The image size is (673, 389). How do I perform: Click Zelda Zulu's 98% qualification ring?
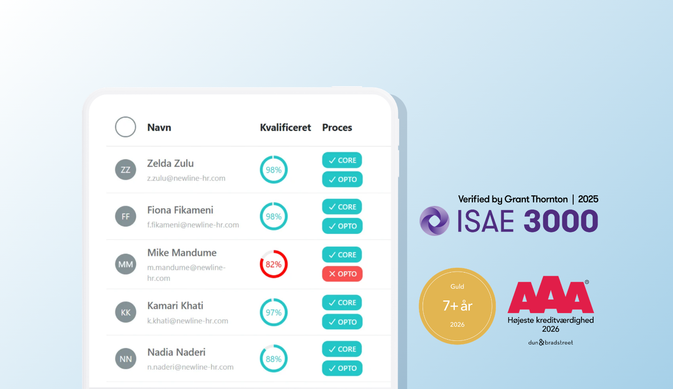point(273,170)
